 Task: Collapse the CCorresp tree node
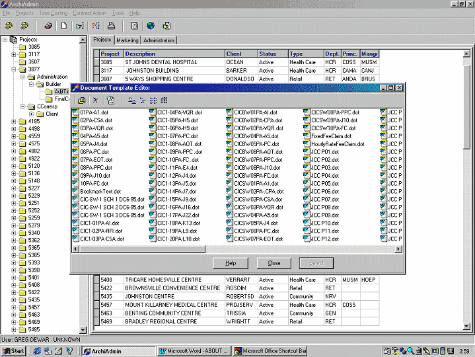coord(22,106)
